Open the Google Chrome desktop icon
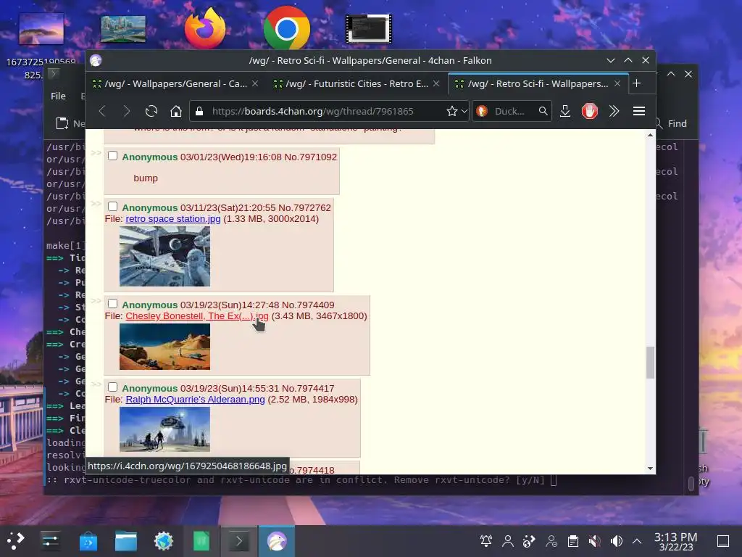 click(x=287, y=28)
